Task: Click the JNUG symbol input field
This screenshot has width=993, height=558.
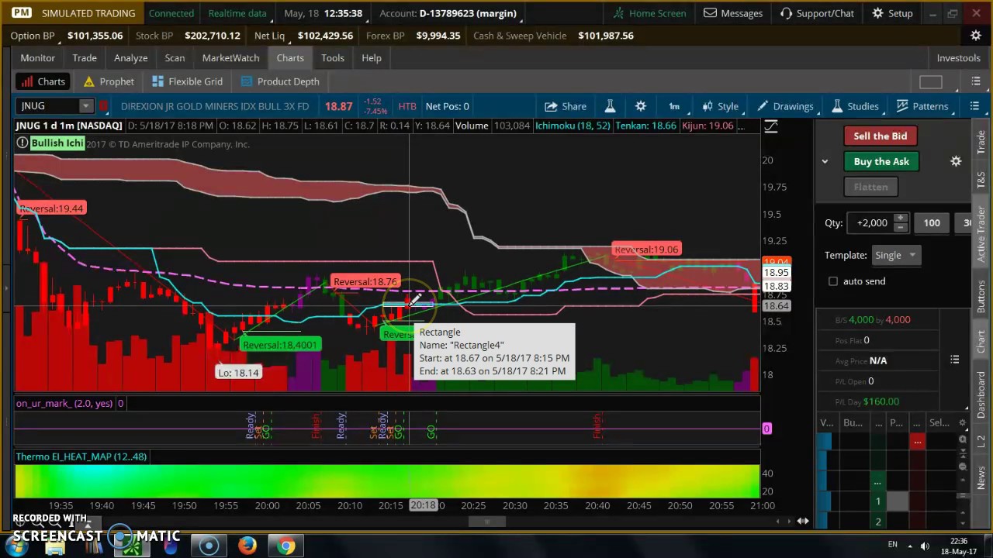Action: click(x=47, y=106)
